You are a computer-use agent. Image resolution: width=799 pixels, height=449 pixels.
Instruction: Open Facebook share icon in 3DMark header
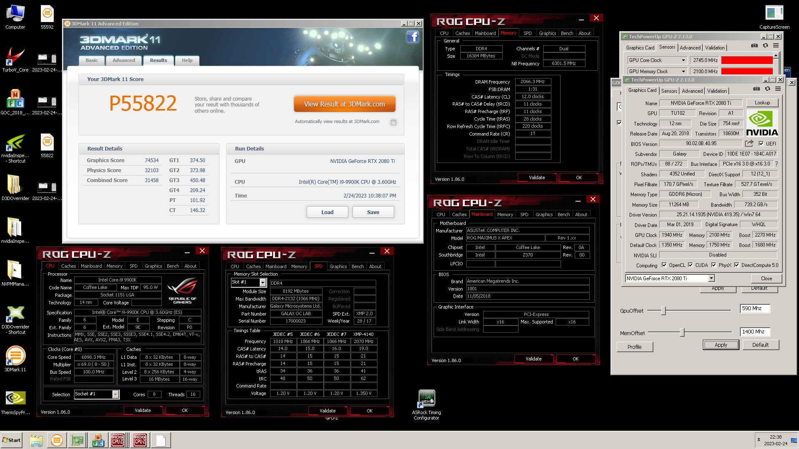coord(412,37)
